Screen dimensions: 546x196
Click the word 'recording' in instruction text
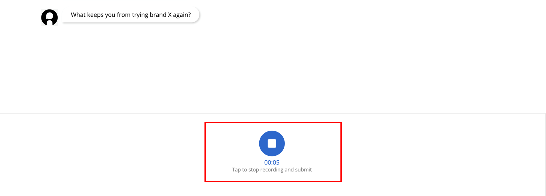click(272, 170)
